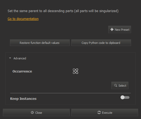Restore function default values
Screen dimensions: 141x119
[40, 43]
